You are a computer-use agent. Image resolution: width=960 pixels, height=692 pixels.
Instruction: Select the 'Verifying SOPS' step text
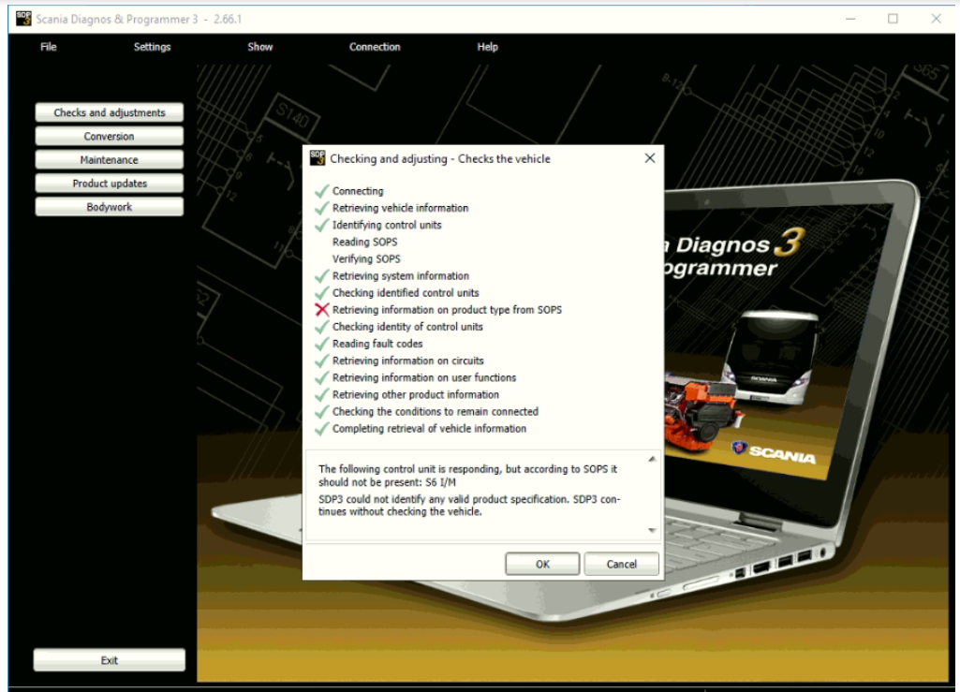pyautogui.click(x=366, y=259)
